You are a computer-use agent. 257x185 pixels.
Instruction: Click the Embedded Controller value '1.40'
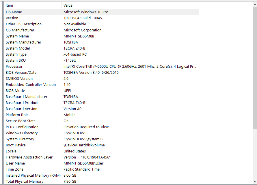click(x=67, y=84)
